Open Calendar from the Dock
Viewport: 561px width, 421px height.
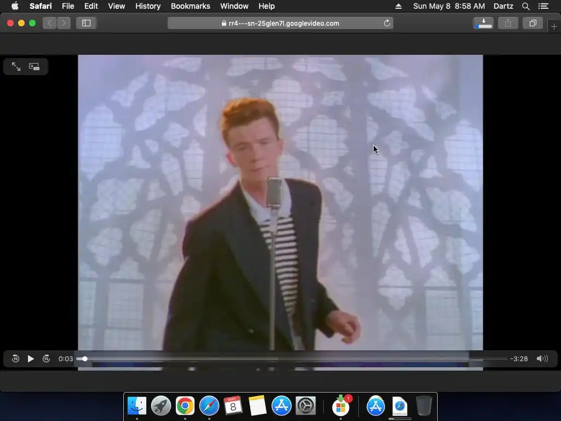pyautogui.click(x=233, y=406)
